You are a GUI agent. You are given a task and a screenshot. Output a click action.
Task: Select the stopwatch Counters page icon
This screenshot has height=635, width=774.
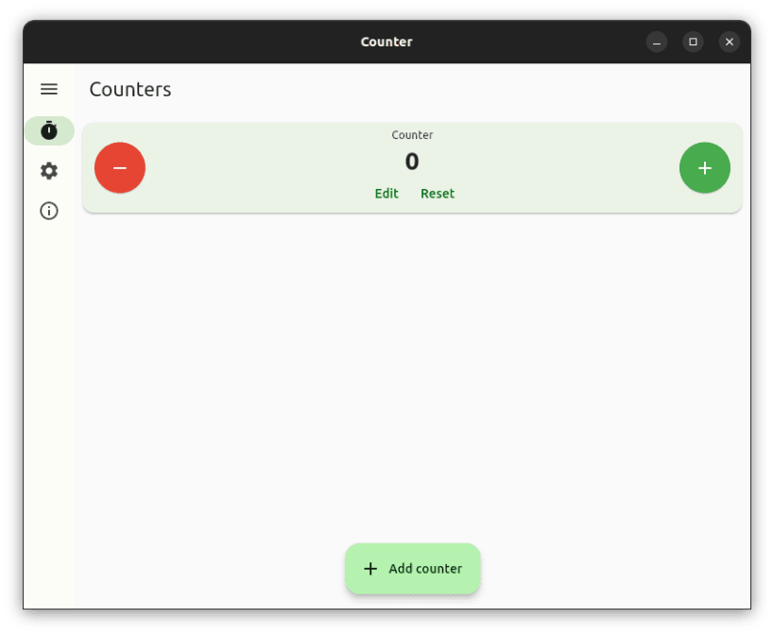[x=49, y=130]
